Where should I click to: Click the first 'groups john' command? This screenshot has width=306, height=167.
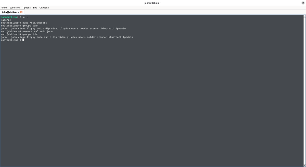tap(30, 25)
